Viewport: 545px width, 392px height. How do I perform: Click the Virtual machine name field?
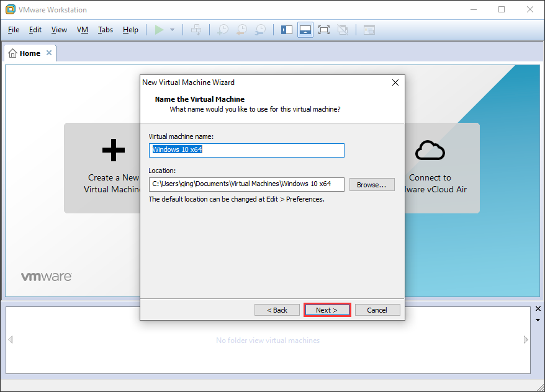tap(246, 150)
